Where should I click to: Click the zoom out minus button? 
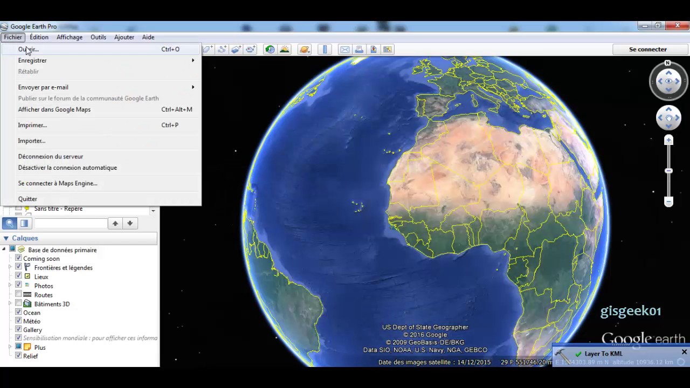[668, 202]
